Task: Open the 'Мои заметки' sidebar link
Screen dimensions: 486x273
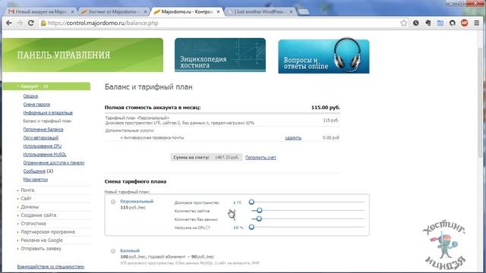Action: (36, 180)
